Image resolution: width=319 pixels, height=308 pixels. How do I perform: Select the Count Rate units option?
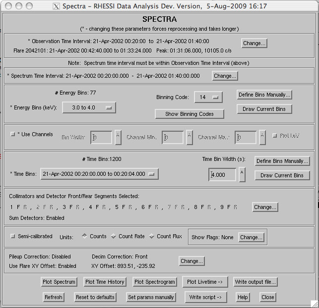[x=114, y=237]
